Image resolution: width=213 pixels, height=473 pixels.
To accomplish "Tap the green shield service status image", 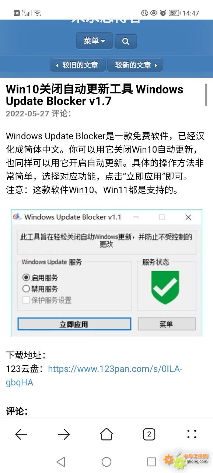I will click(x=165, y=287).
